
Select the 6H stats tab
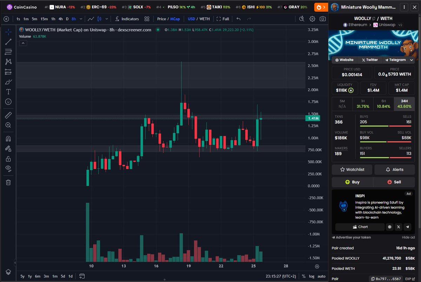pos(383,104)
